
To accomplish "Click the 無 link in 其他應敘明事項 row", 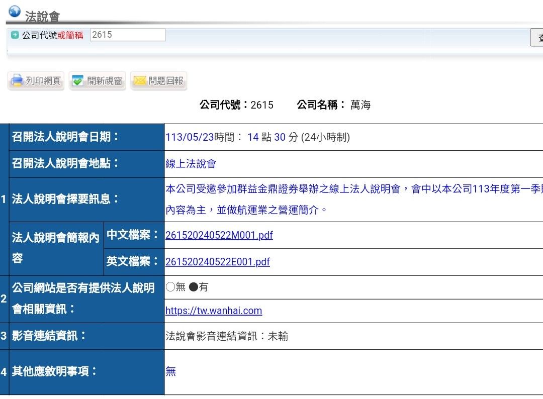I will click(170, 371).
